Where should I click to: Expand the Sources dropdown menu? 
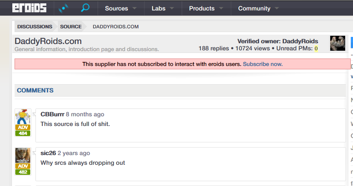120,8
